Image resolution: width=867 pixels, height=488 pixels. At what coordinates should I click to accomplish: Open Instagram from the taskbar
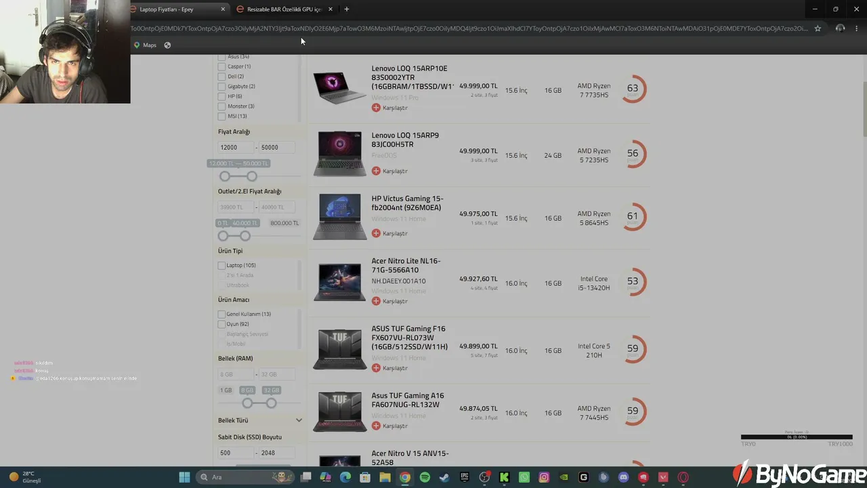(544, 477)
